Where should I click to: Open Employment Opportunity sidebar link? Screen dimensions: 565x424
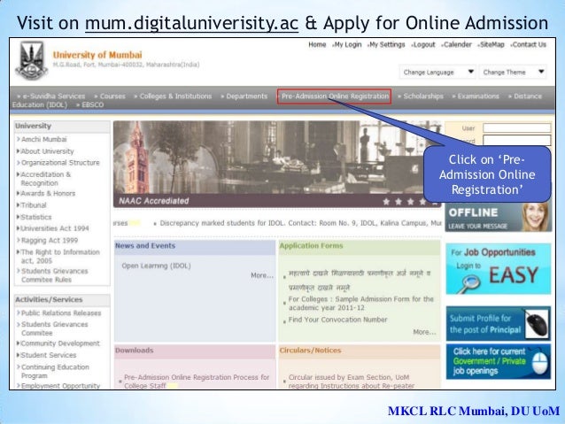click(x=58, y=385)
